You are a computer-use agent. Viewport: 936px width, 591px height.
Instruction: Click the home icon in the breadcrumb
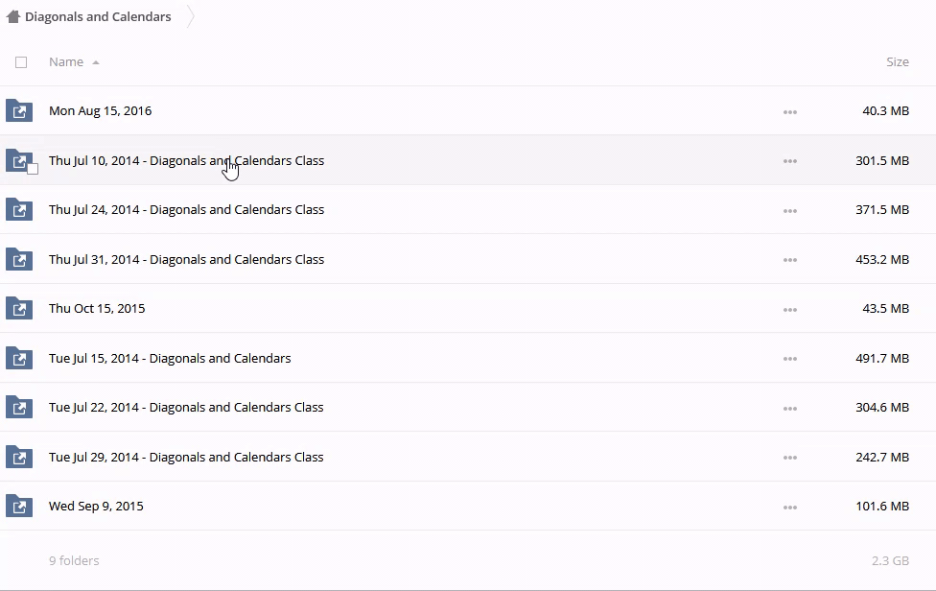click(13, 16)
